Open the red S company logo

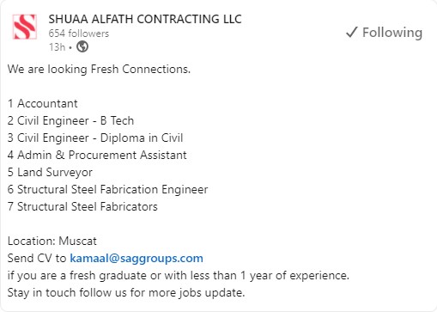pos(25,27)
